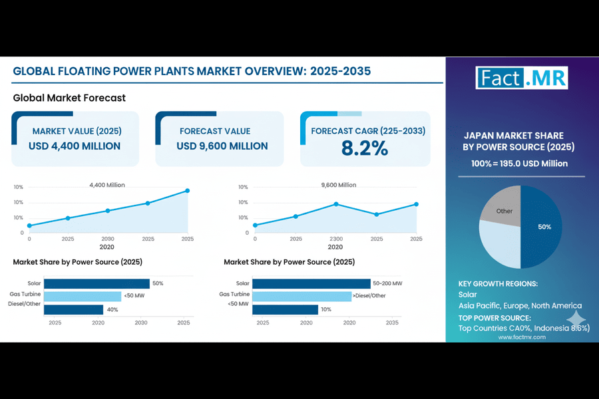Select the bar labeled >Diesel/Other
599x399 pixels.
point(301,296)
